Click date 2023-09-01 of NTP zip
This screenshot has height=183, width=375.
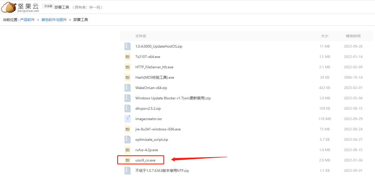(x=353, y=171)
